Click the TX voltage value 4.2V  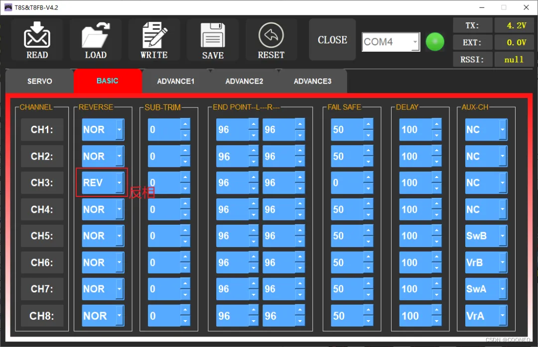[x=514, y=25]
